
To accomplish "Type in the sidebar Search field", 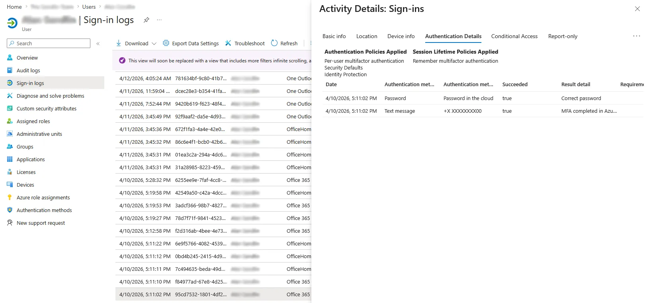I will click(52, 43).
